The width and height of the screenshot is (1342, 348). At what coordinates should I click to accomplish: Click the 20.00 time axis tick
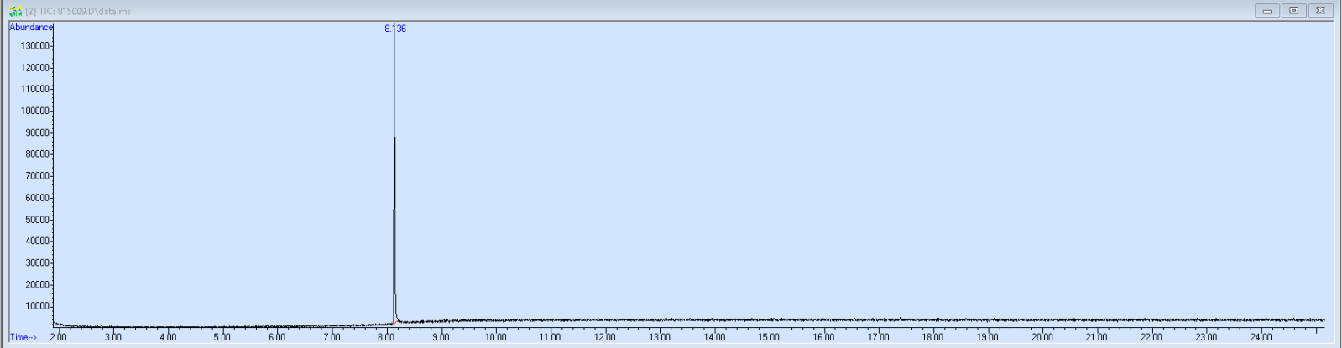1042,337
